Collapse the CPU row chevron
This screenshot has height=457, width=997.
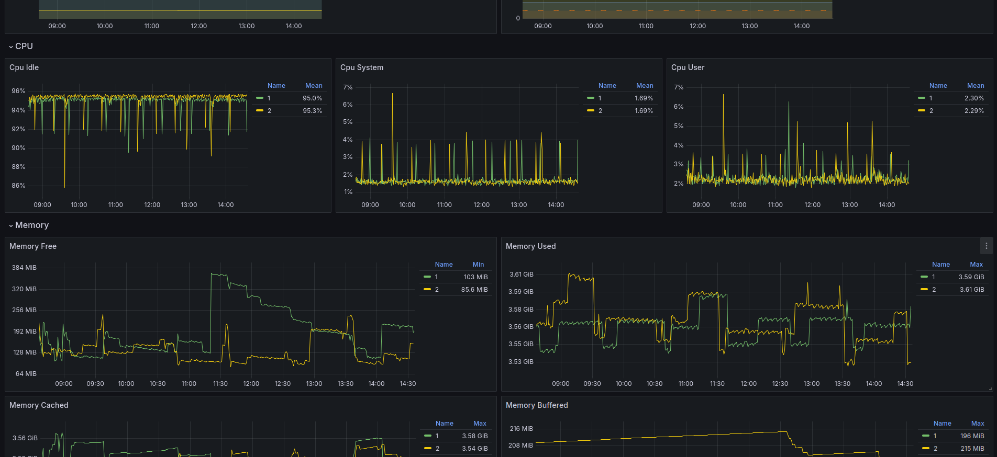pos(11,47)
